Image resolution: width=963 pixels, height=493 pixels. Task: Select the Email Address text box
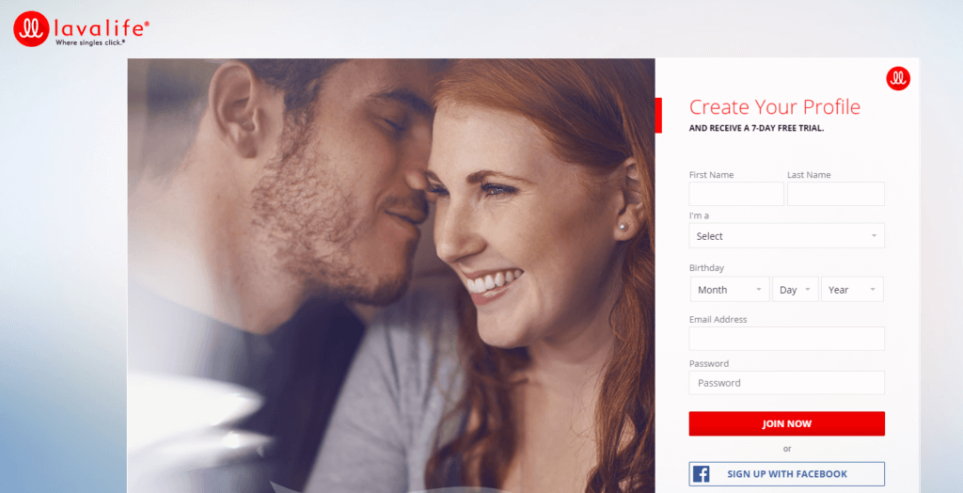(787, 339)
